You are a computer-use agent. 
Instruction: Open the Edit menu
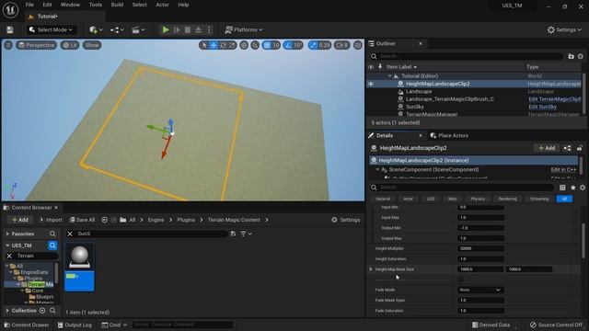47,5
